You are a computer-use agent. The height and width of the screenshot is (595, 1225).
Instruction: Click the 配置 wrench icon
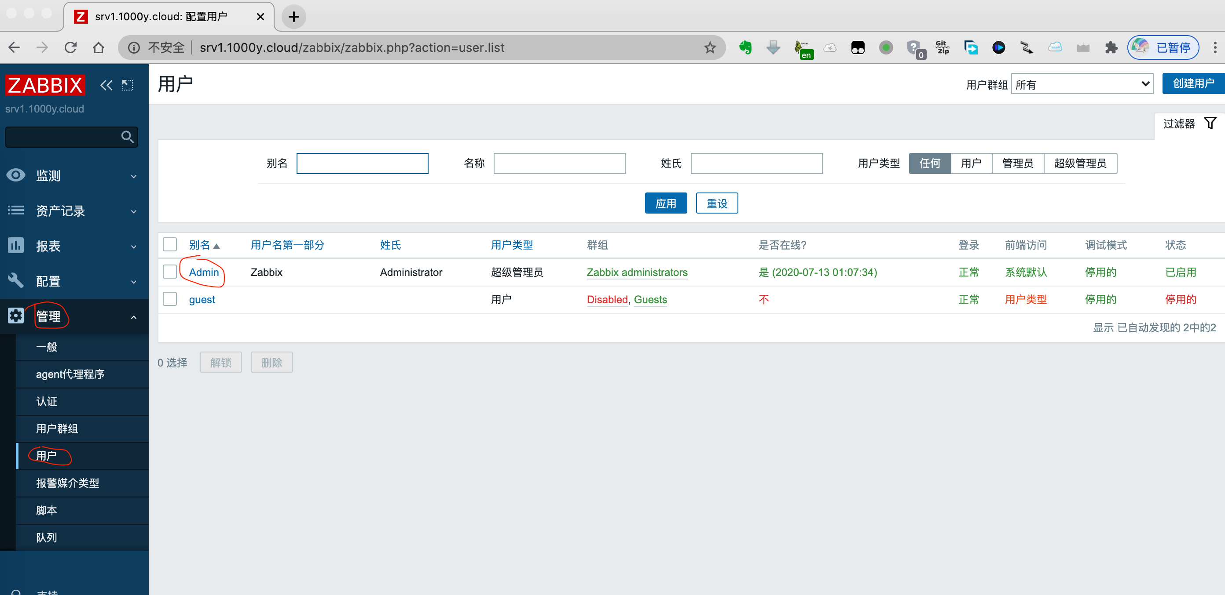(x=16, y=281)
